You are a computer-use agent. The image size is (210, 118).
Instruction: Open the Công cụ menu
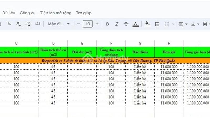pos(28,13)
